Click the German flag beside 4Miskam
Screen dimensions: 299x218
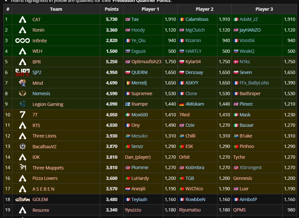click(x=182, y=104)
